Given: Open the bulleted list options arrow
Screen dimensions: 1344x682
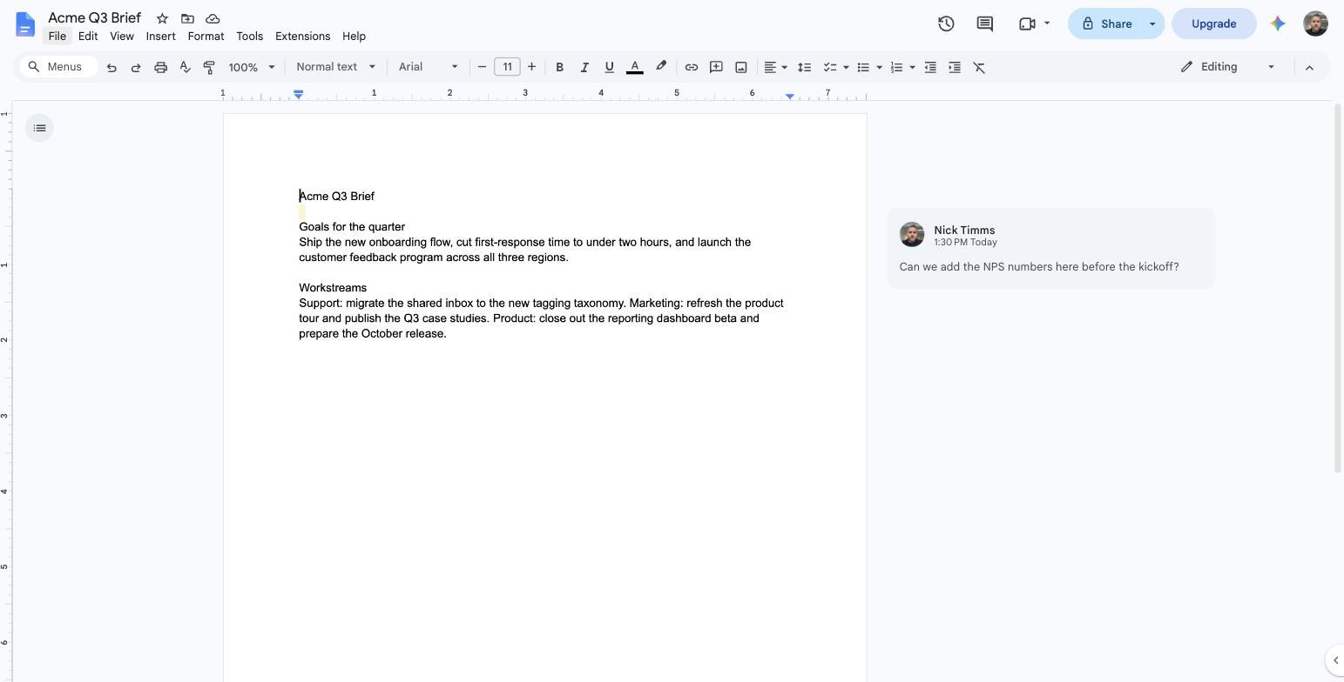Looking at the screenshot, I should [x=879, y=67].
